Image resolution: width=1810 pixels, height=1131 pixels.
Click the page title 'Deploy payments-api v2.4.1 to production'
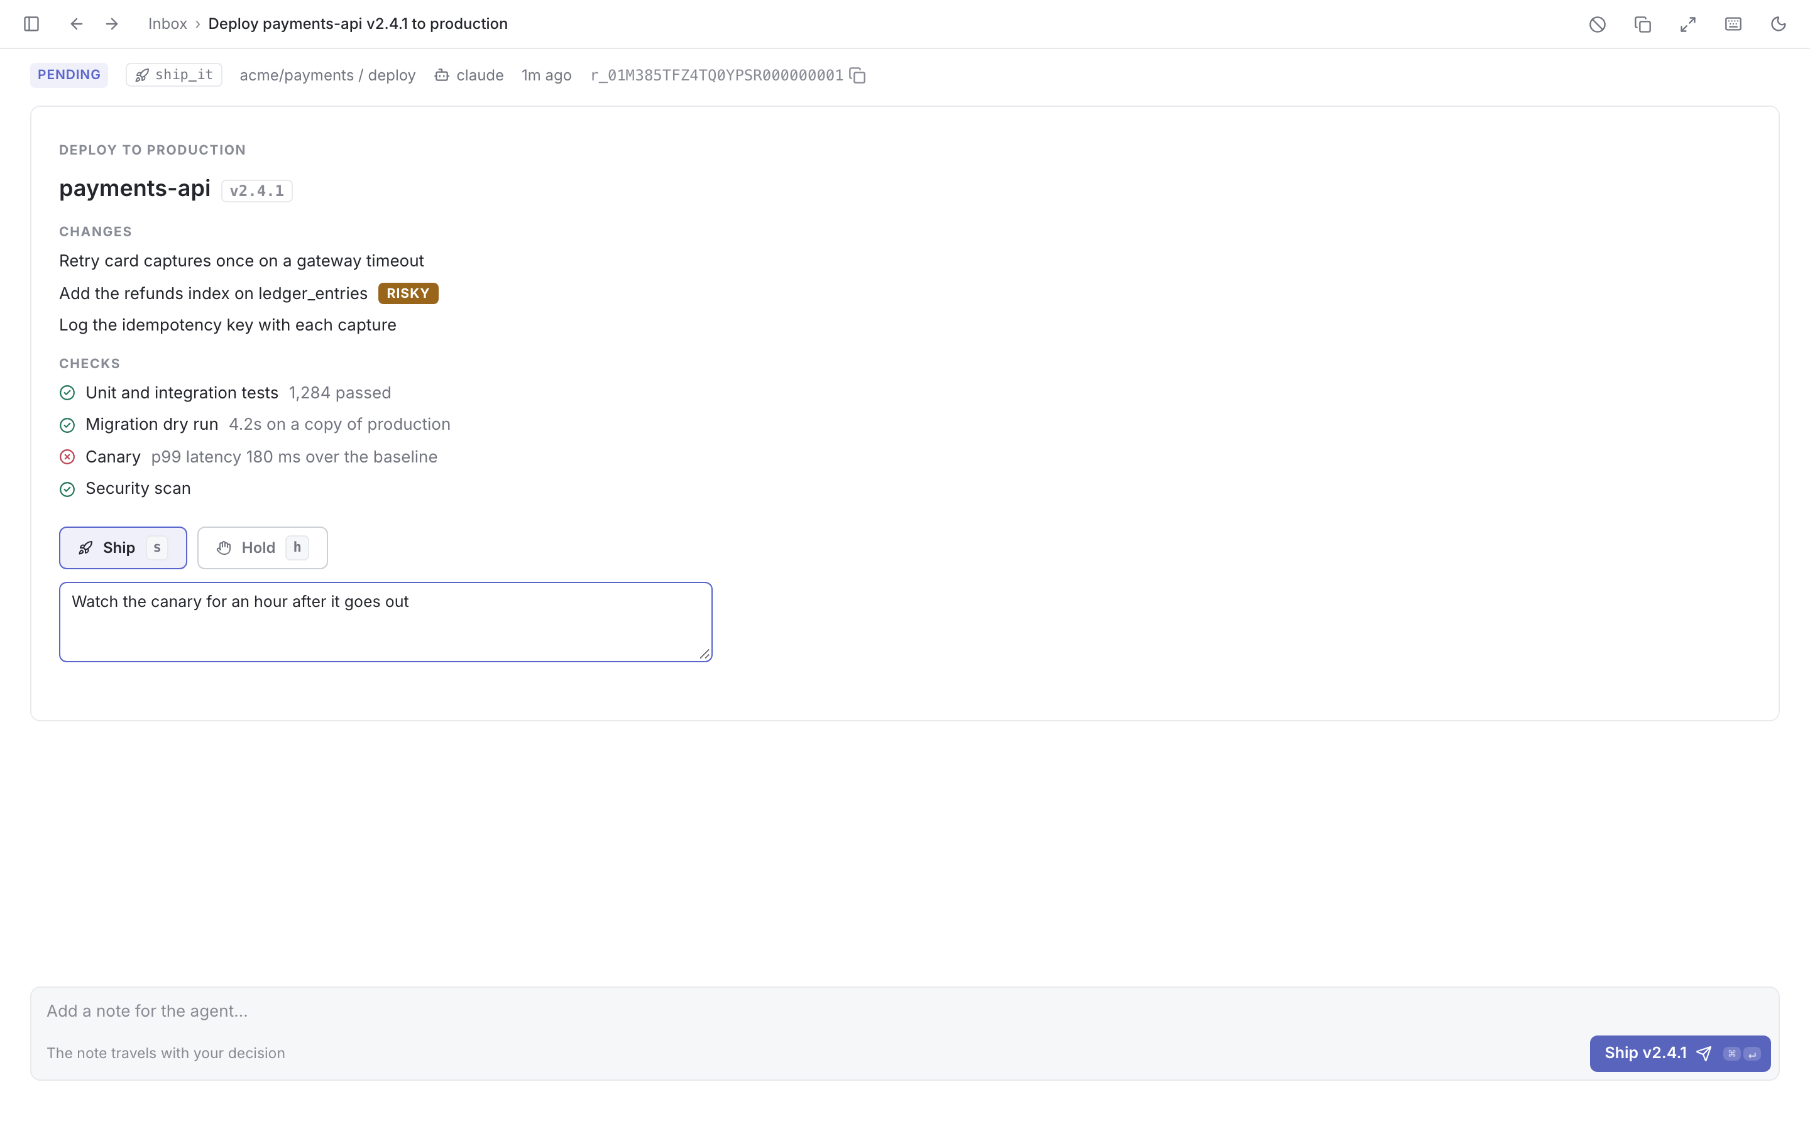[x=358, y=24]
